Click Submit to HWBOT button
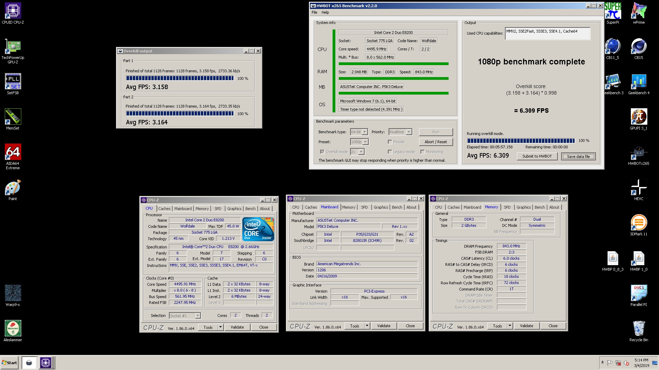 tap(537, 156)
